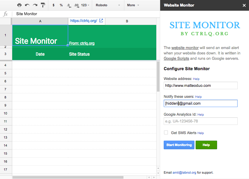Focus the Google Analytics Id field

(x=201, y=121)
